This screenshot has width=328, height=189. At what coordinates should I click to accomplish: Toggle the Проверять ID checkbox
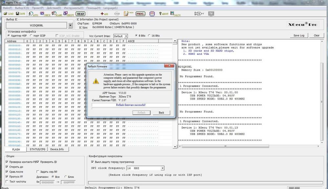point(38,162)
